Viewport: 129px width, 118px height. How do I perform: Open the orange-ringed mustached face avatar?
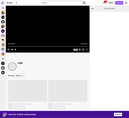3,26
